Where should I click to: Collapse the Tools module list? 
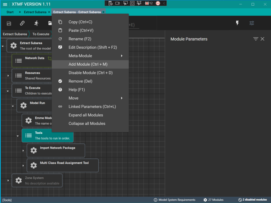pos(18,136)
